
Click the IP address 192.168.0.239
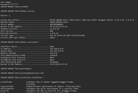57,49
